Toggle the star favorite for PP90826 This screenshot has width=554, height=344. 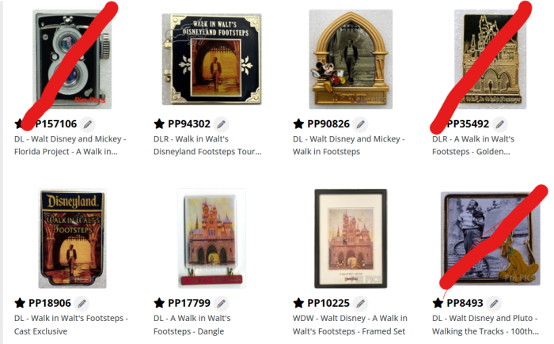298,124
